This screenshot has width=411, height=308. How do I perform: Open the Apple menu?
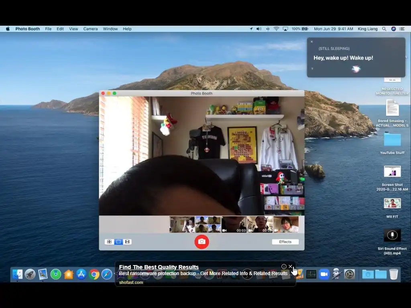pyautogui.click(x=8, y=29)
